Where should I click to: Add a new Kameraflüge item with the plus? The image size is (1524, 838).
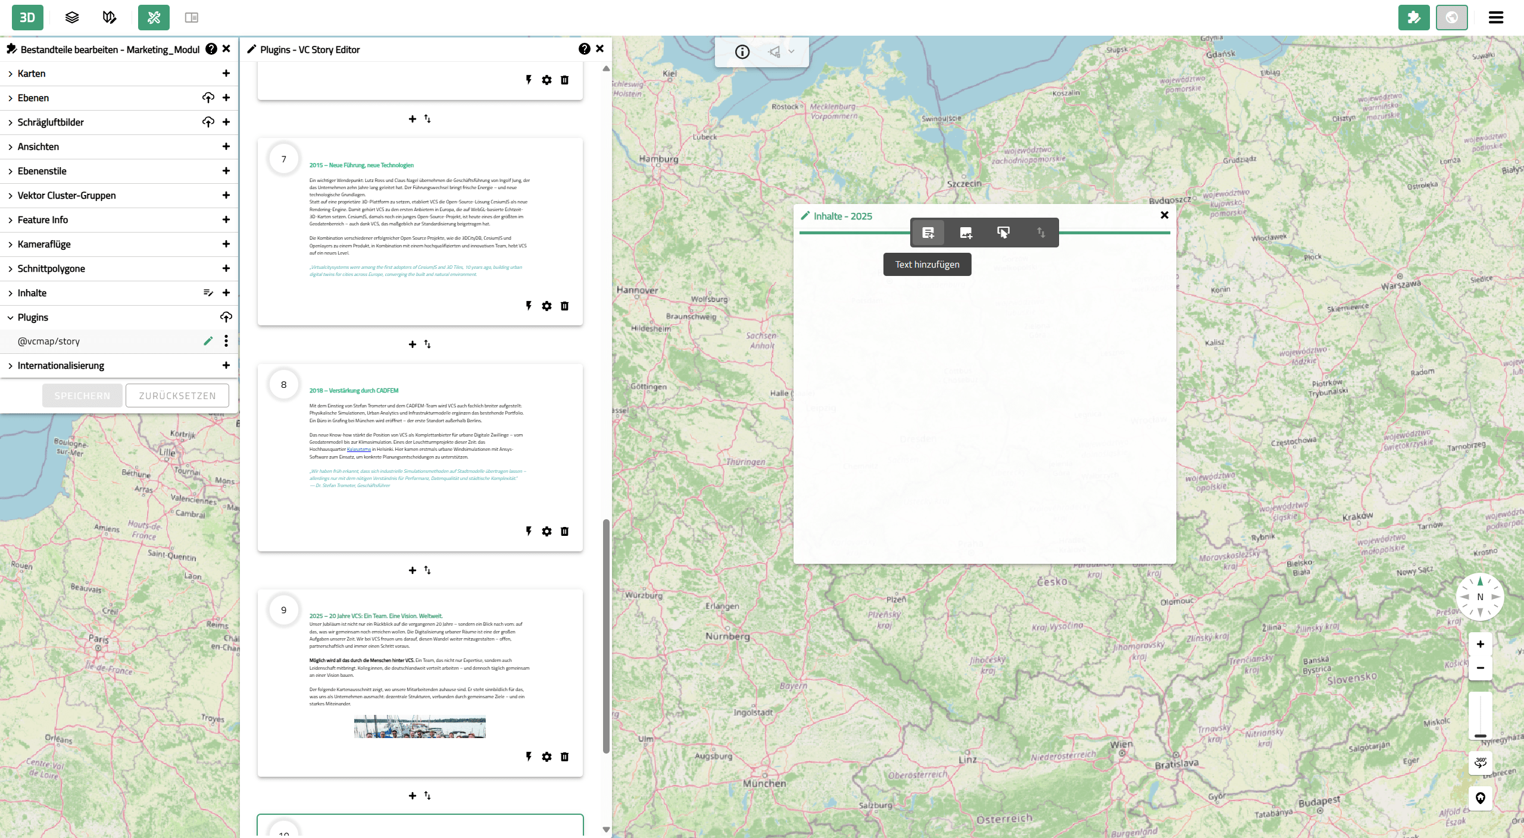226,244
